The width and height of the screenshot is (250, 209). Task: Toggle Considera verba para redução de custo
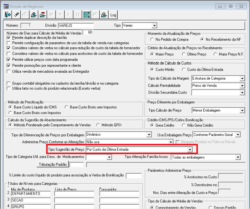[8, 48]
